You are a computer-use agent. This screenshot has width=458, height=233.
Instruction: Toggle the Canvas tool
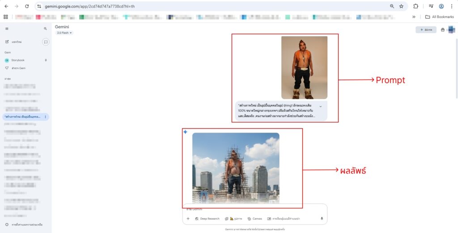254,219
